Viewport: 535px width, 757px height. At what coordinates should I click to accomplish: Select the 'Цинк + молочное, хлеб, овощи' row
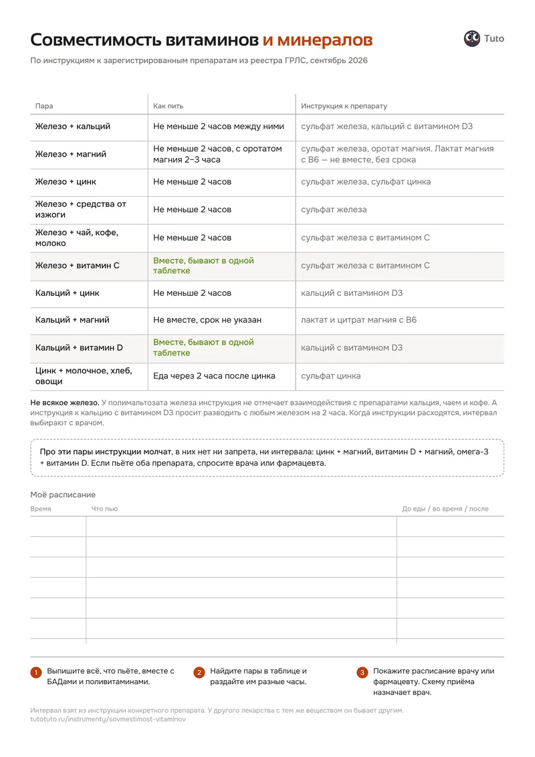tap(267, 377)
